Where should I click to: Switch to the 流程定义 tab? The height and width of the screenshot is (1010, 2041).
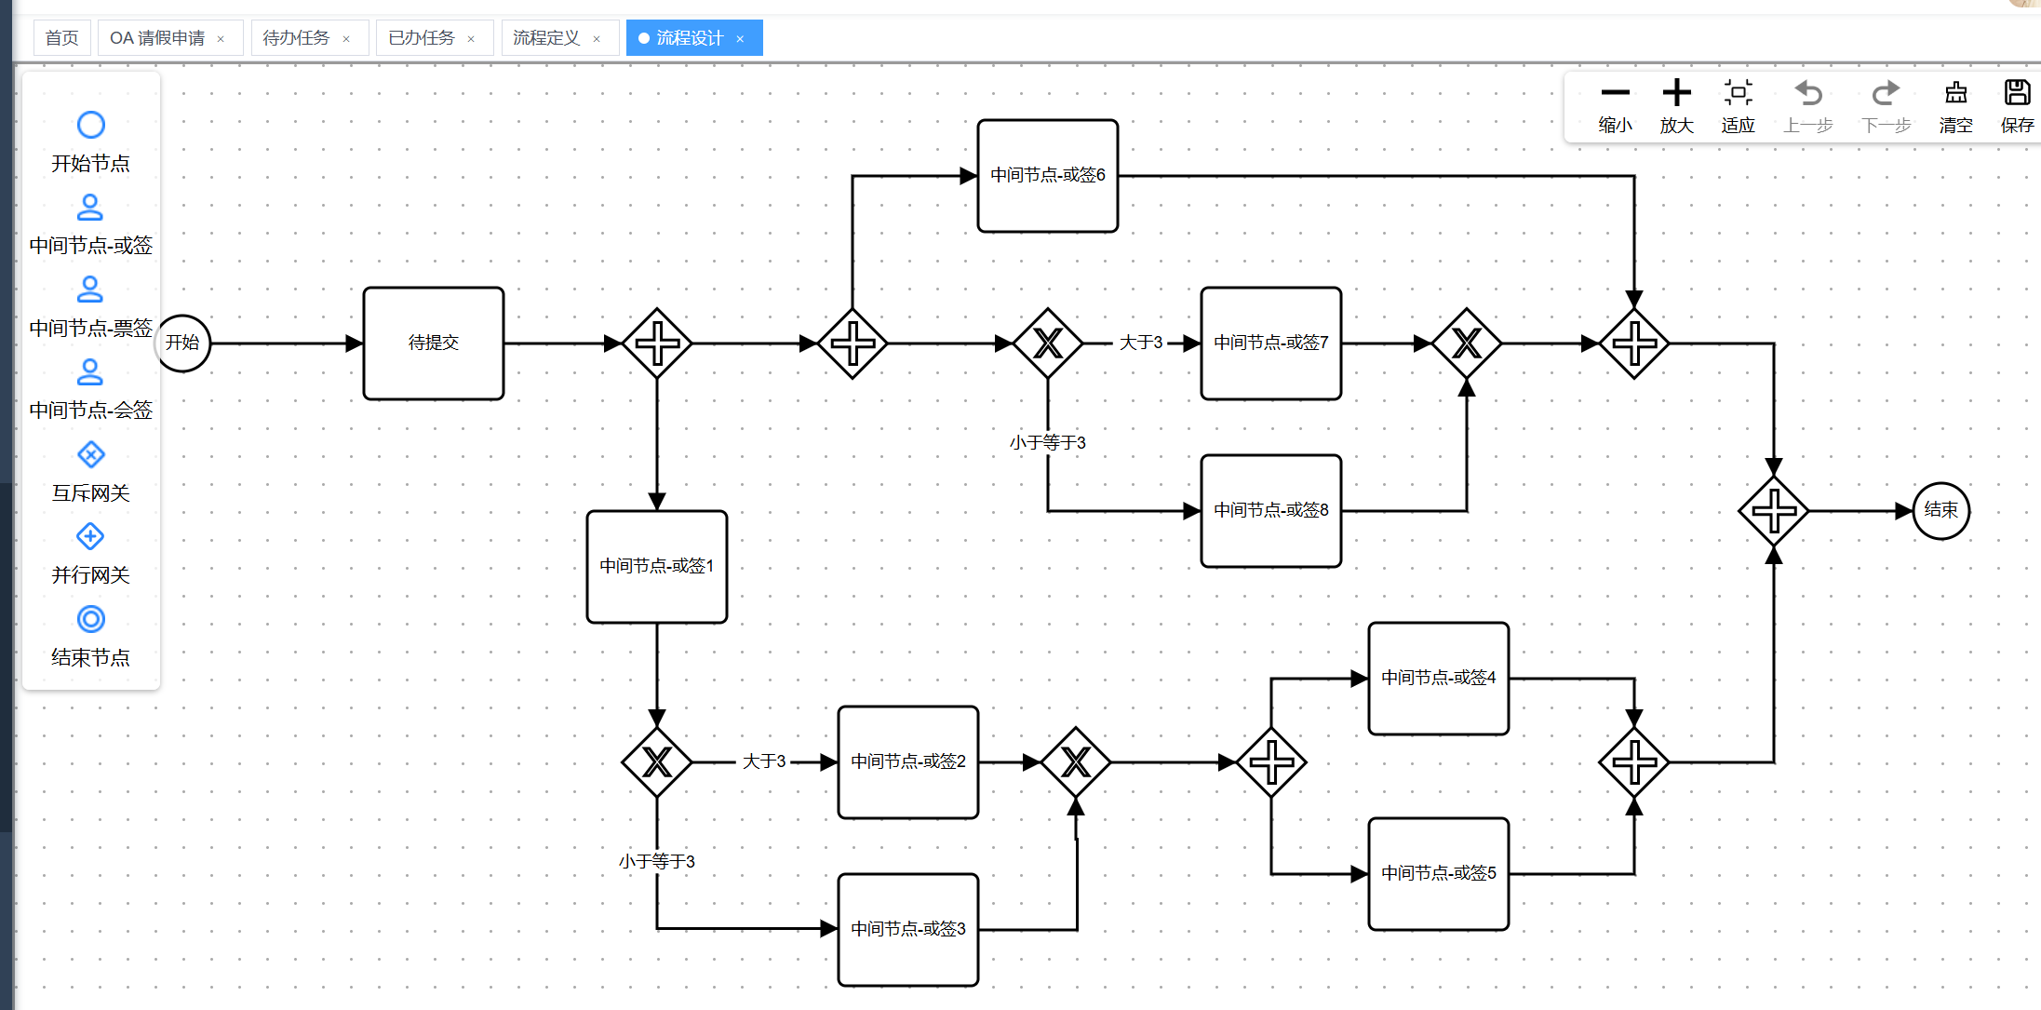tap(546, 38)
